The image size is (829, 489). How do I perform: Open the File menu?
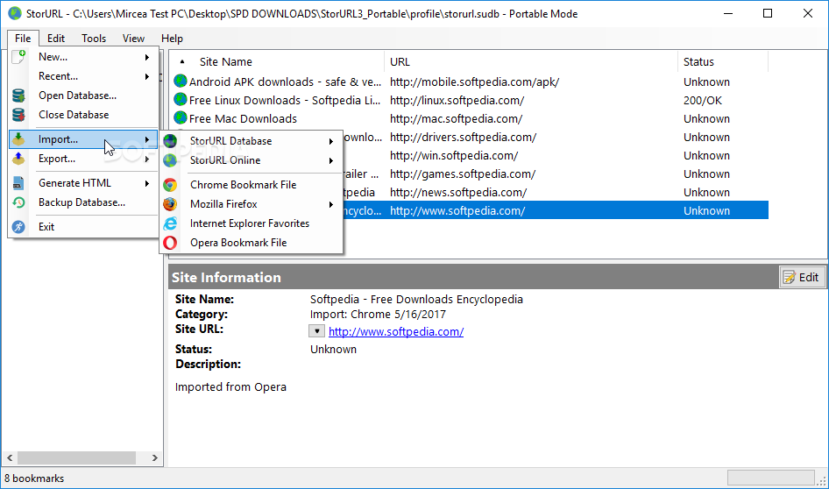(x=23, y=38)
